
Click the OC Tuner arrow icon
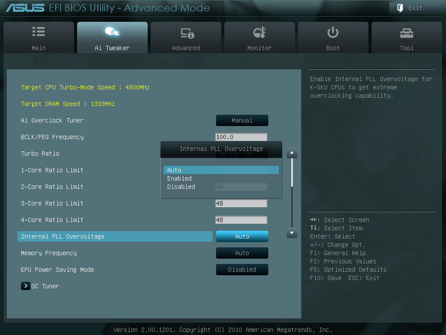(26, 286)
